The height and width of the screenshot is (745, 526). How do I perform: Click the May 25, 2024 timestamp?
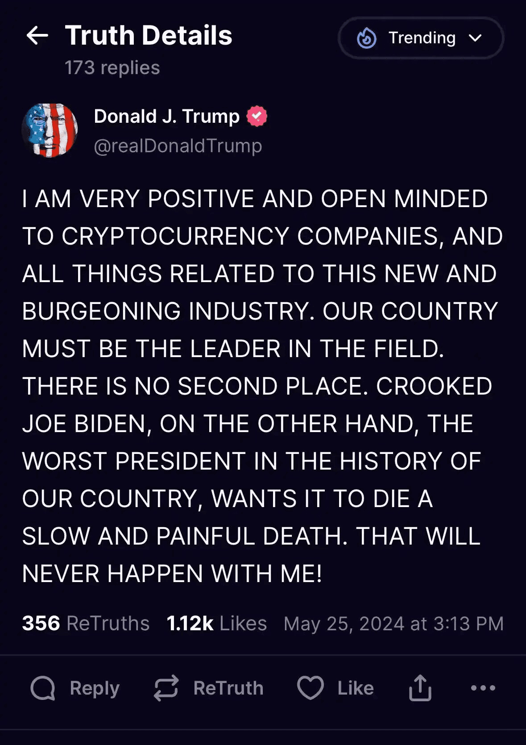point(393,624)
